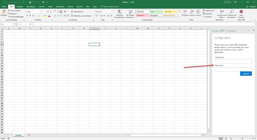Toggle bold formatting (F button)
Screen dimensions: 257x140
click(27, 16)
